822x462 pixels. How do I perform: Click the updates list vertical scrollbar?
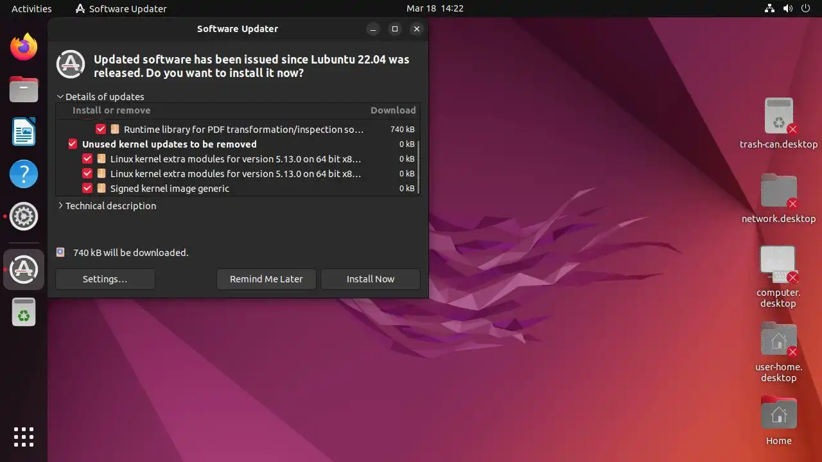pos(419,167)
